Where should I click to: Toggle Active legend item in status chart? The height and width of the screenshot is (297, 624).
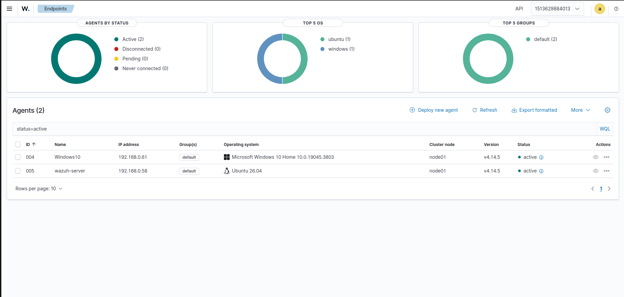pos(129,39)
